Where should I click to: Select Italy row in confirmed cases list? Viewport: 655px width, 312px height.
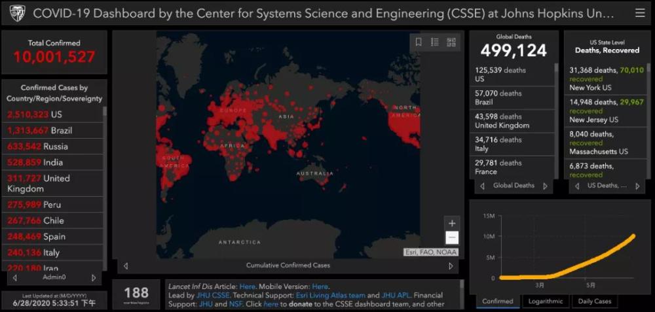[52, 252]
